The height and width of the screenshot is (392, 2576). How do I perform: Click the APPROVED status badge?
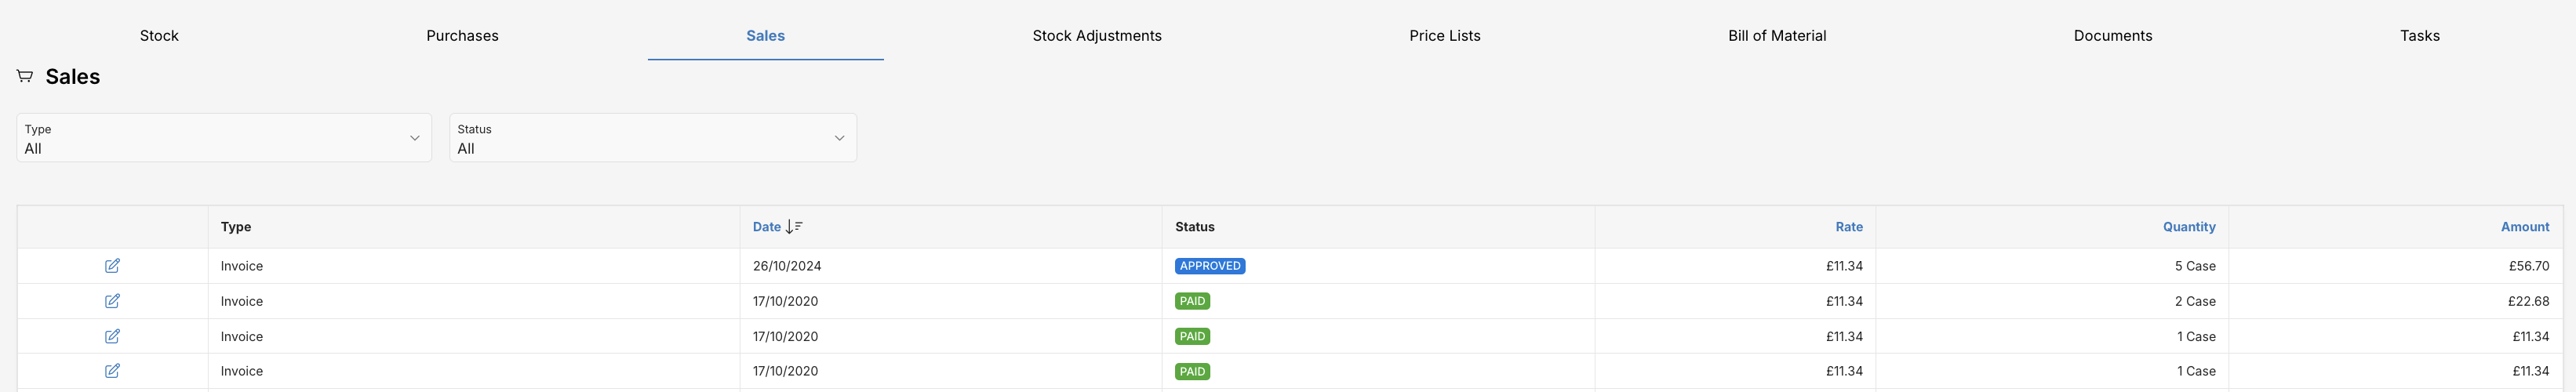(1210, 266)
